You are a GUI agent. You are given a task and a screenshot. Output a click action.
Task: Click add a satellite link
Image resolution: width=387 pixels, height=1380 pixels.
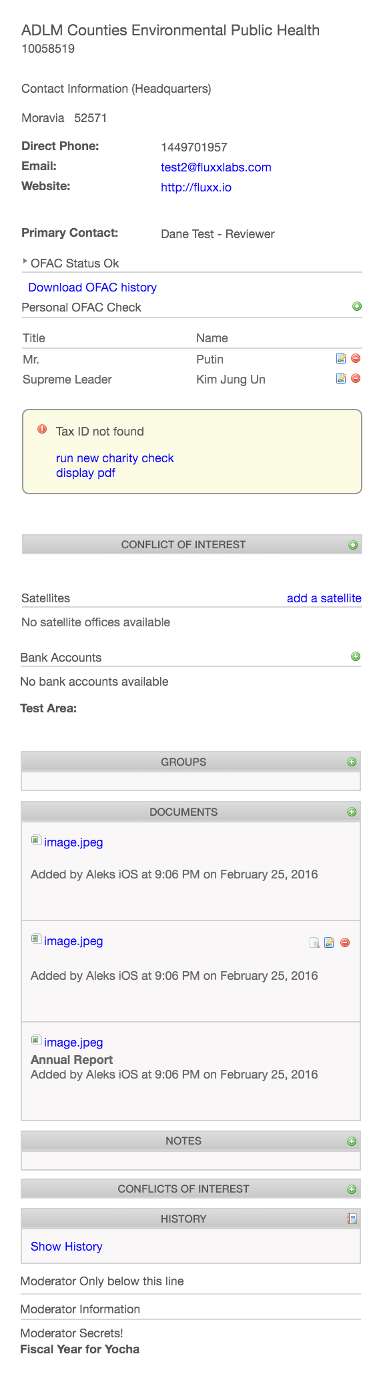tap(324, 598)
